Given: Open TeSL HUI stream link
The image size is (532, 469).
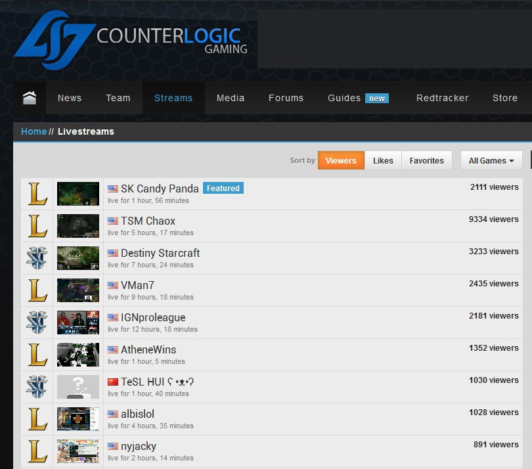Looking at the screenshot, I should [157, 382].
